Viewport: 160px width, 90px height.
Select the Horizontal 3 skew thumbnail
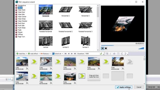pyautogui.click(x=85, y=9)
